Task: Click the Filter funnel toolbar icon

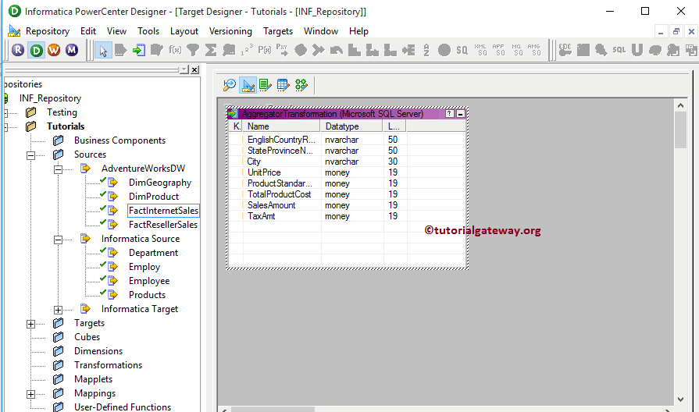Action: tap(193, 50)
